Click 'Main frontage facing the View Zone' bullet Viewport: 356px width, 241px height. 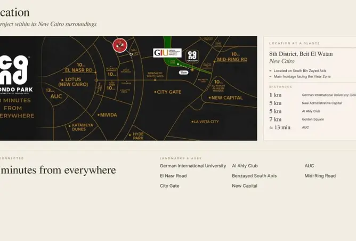point(302,77)
